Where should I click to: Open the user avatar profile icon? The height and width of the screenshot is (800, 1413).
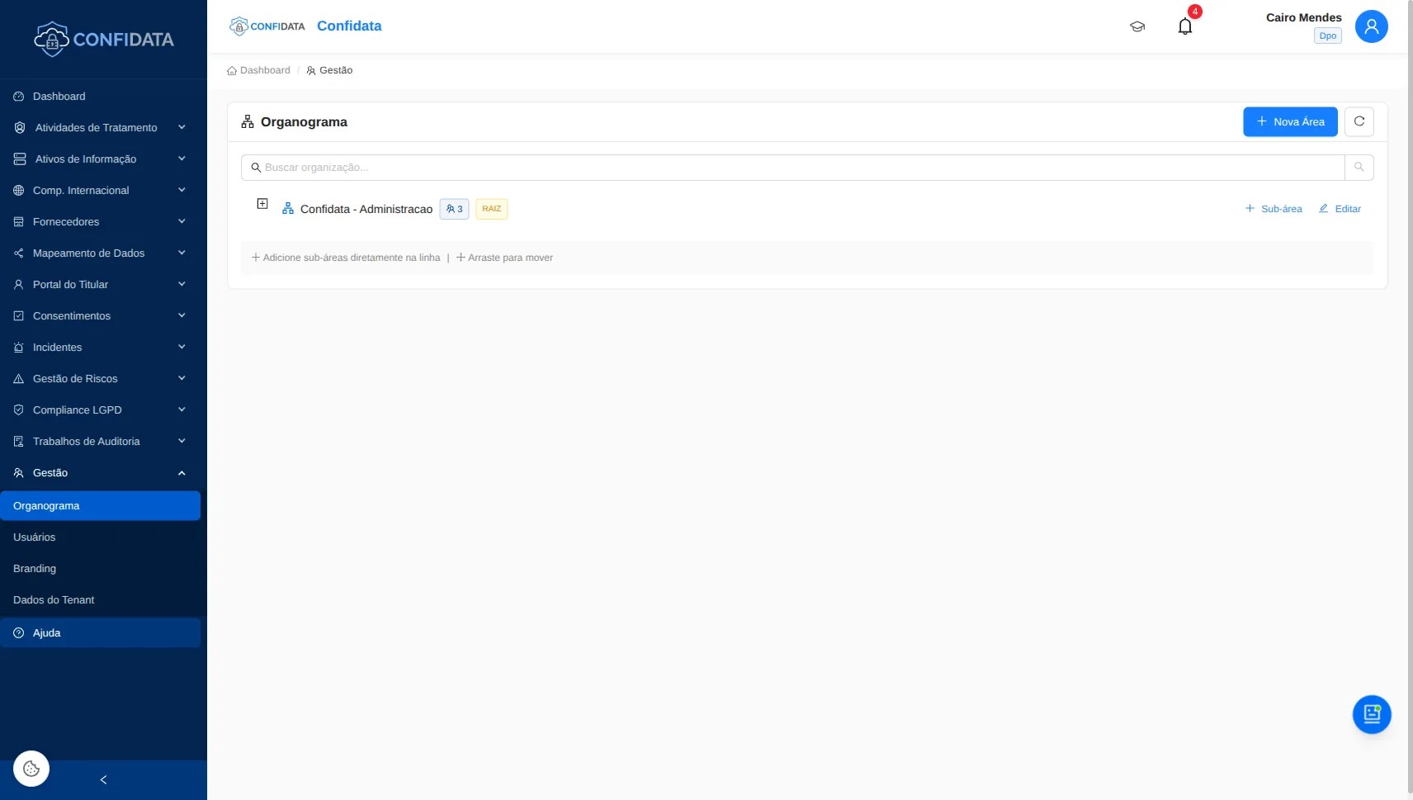[x=1371, y=26]
